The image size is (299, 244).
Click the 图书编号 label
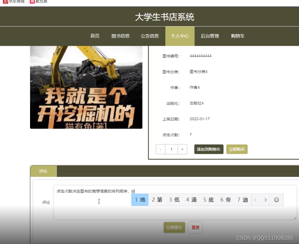[x=171, y=56]
